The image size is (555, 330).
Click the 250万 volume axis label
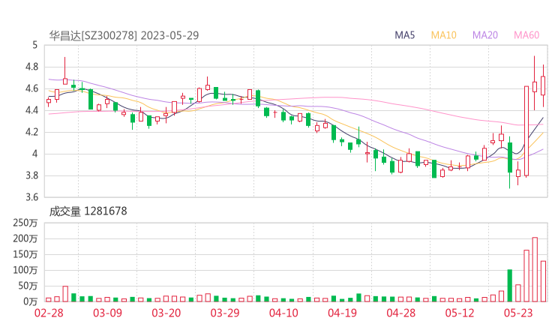coord(25,223)
